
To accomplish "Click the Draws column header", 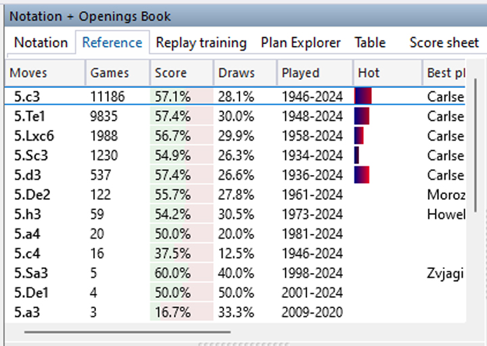I will (236, 73).
